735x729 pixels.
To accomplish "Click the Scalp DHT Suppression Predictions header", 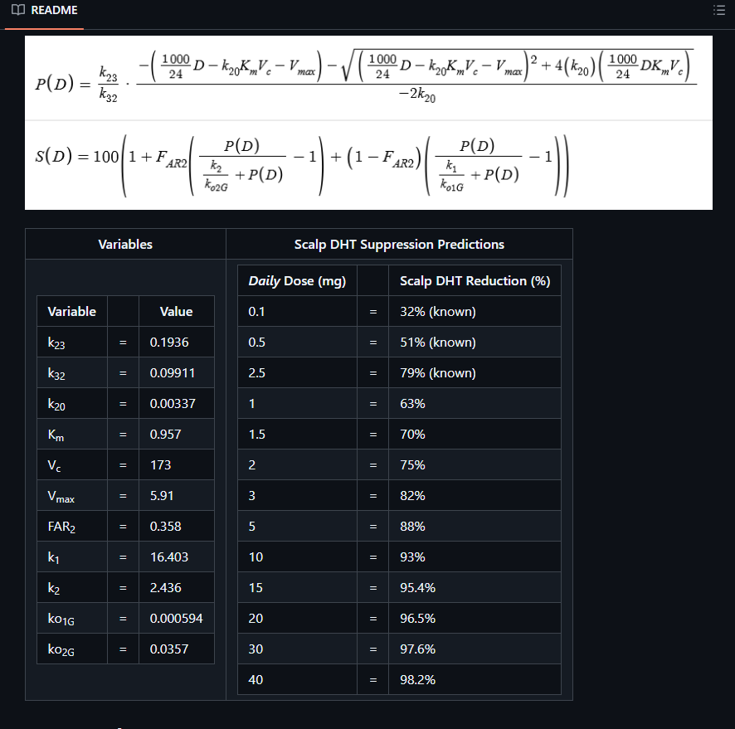I will [399, 244].
